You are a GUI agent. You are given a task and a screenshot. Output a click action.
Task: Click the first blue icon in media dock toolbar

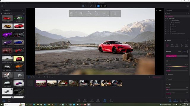(x=28, y=77)
